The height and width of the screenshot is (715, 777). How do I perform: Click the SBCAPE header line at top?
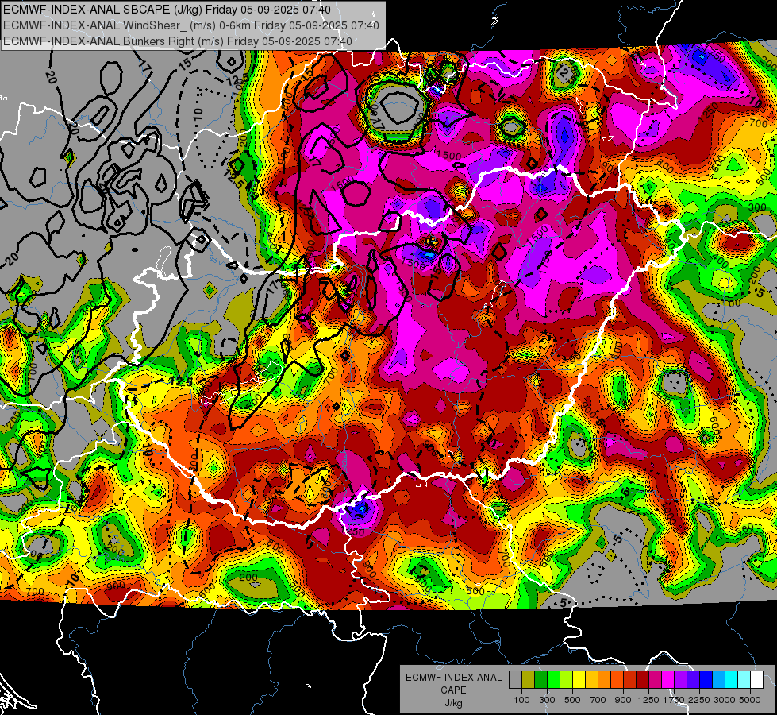(167, 10)
